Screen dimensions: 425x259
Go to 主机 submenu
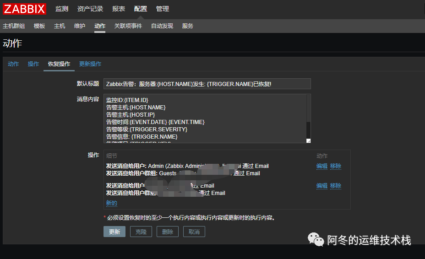coord(60,26)
